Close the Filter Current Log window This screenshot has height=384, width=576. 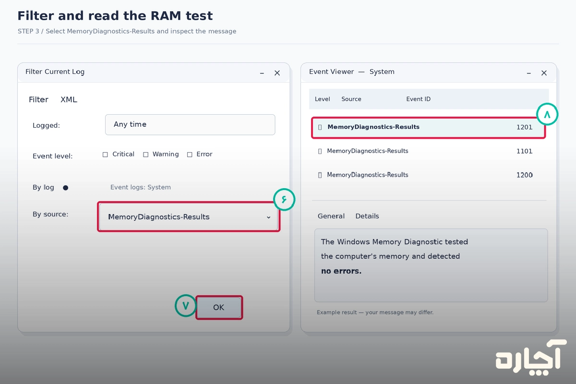(277, 73)
